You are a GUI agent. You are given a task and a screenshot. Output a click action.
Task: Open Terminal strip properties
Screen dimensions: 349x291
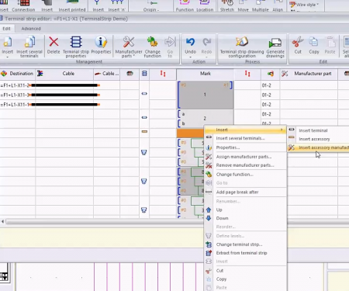coord(76,47)
